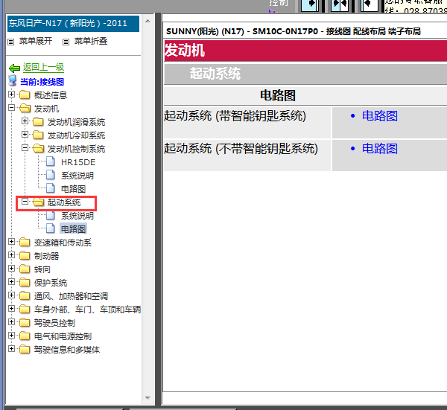Click 保护系统 folder icon
This screenshot has width=447, height=410.
(25, 282)
